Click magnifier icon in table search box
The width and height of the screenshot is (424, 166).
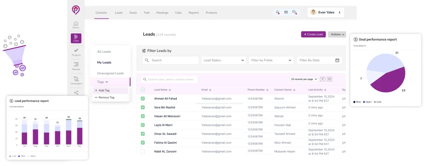click(145, 79)
